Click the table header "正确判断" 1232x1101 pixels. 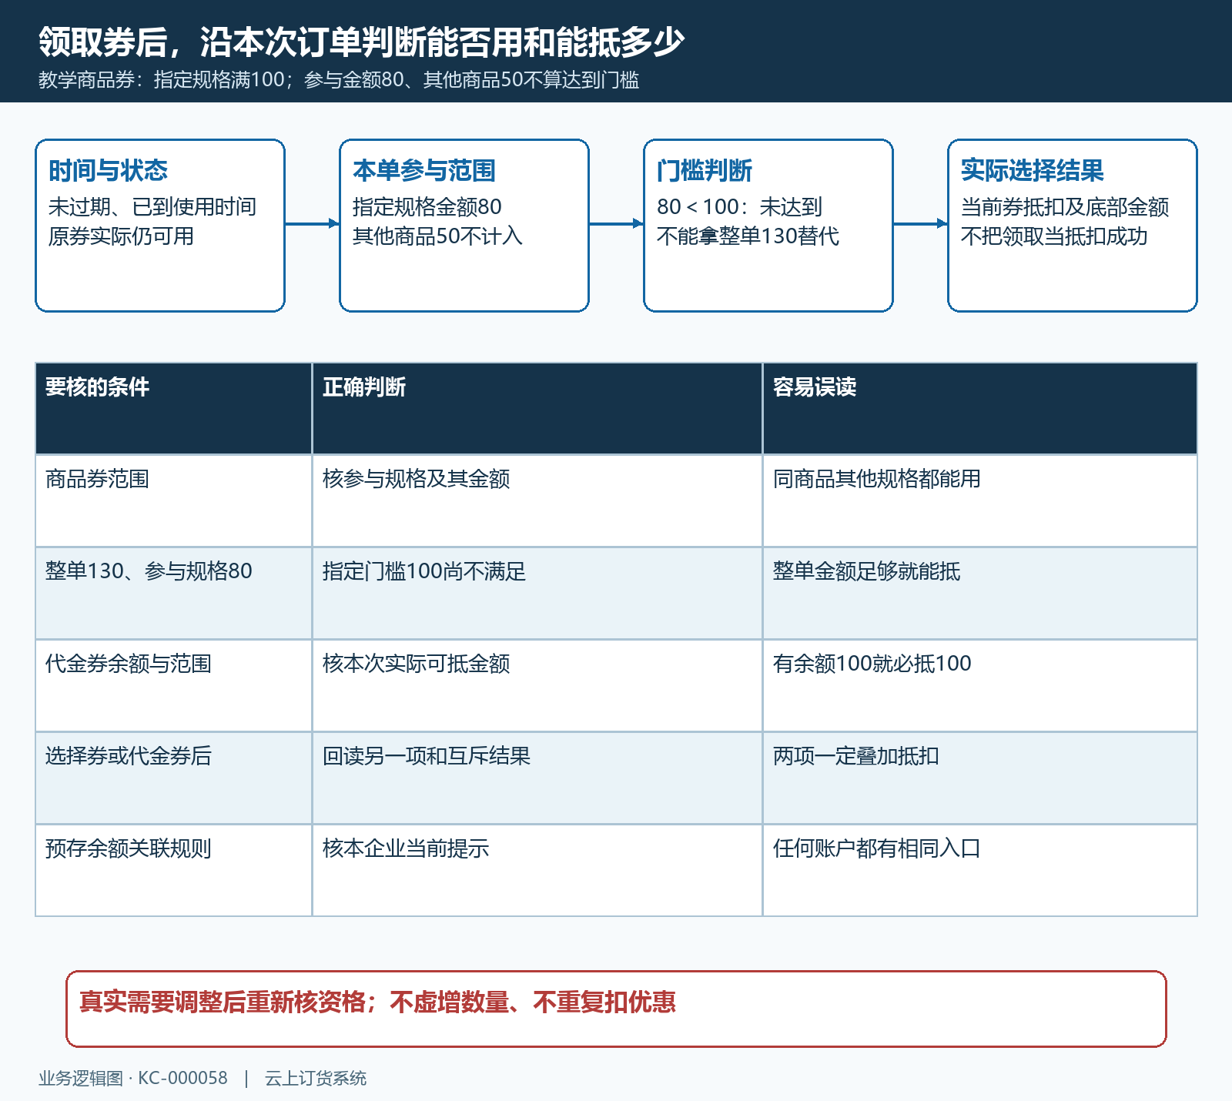coord(537,408)
